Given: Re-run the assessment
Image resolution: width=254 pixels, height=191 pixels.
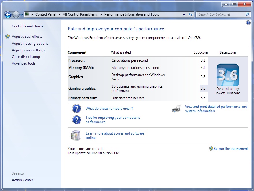Looking at the screenshot, I should pyautogui.click(x=230, y=149).
